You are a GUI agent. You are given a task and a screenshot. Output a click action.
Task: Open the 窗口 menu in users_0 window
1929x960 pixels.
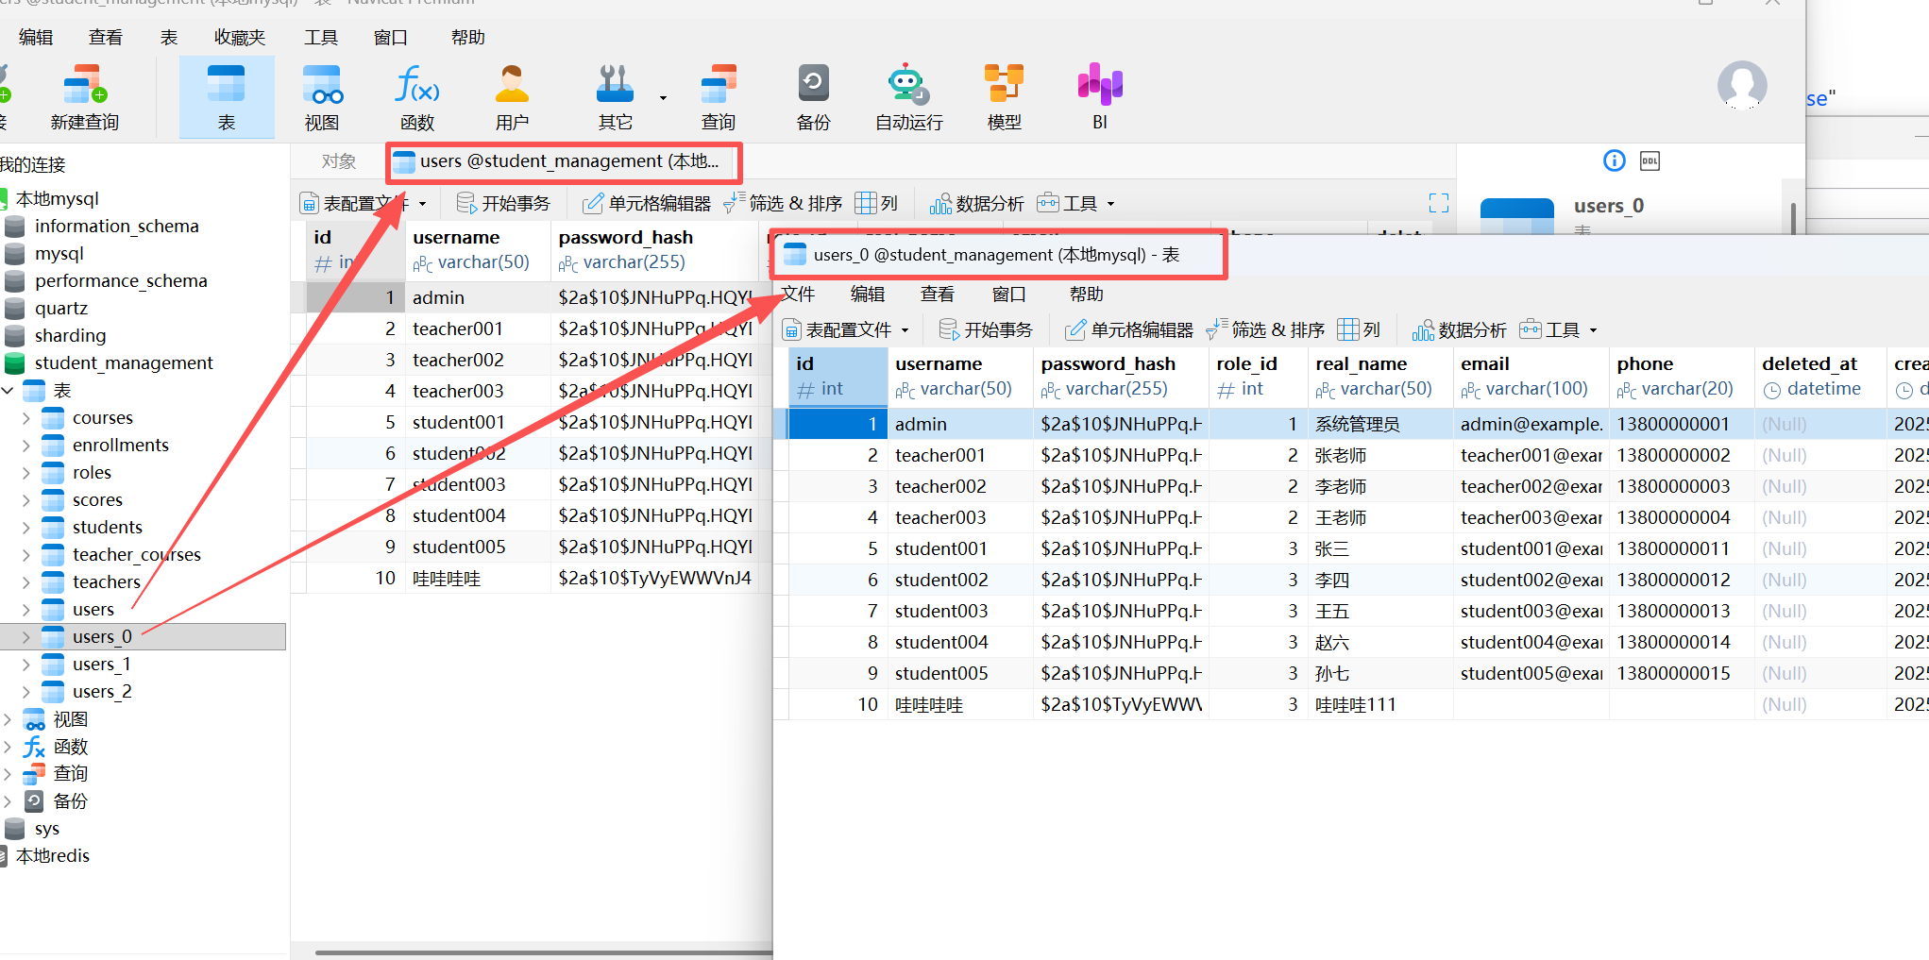point(1008,294)
